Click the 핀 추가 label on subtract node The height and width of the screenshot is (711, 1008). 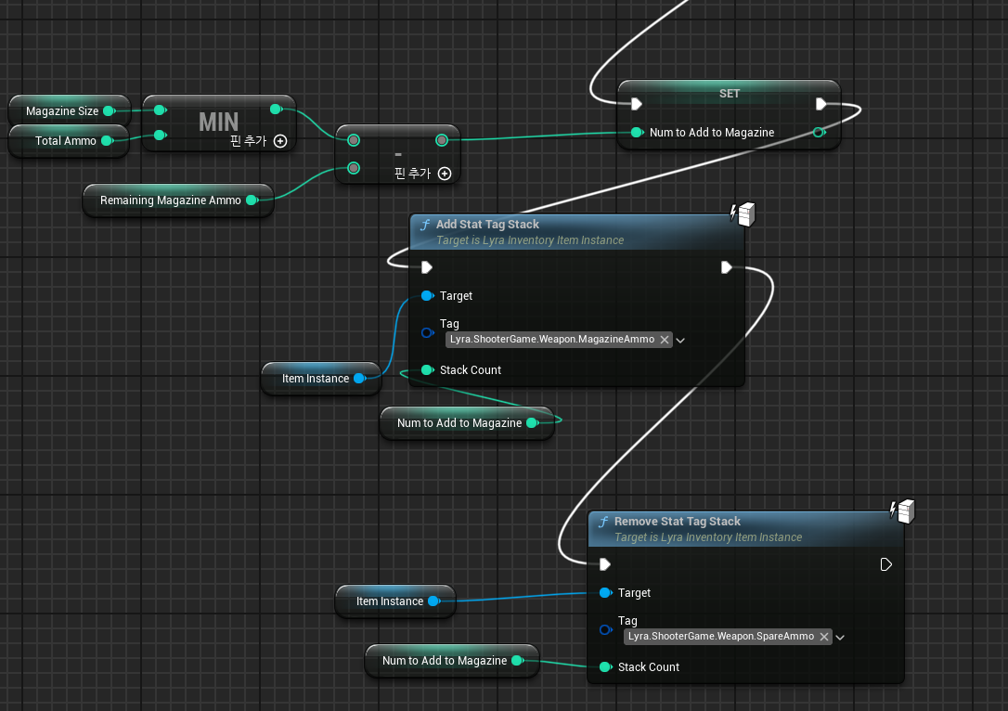(412, 174)
